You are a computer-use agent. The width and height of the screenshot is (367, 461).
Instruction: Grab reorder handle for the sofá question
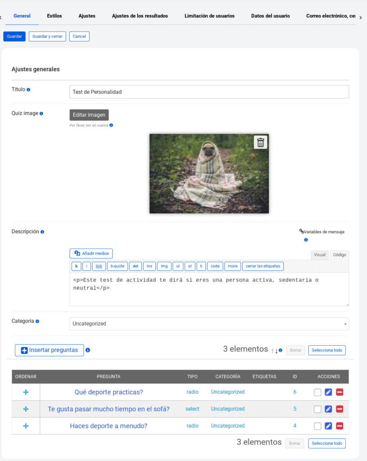[26, 409]
